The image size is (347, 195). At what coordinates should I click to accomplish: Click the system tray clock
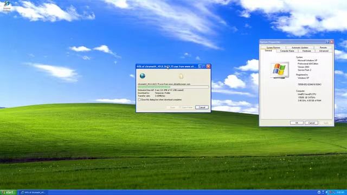(x=340, y=192)
